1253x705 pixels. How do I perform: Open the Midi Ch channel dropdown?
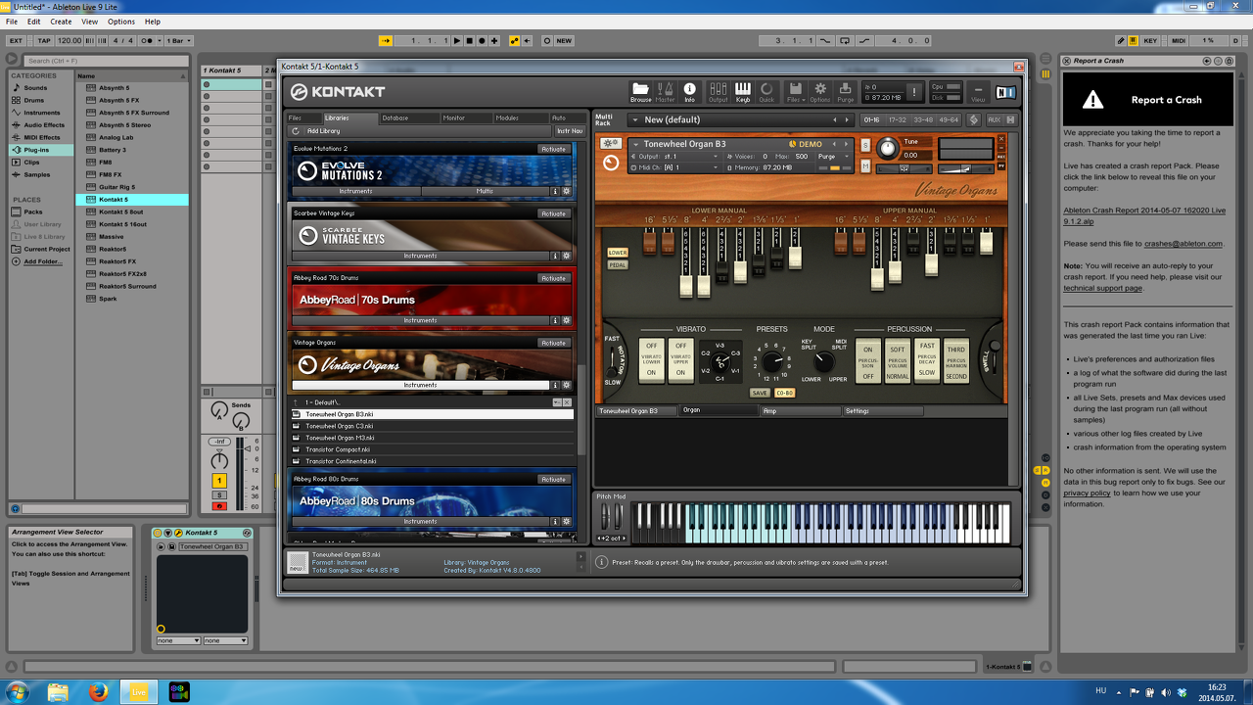point(680,167)
